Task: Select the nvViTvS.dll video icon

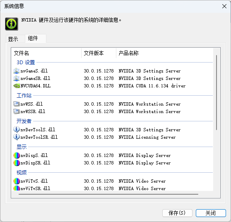Action: coord(17,181)
